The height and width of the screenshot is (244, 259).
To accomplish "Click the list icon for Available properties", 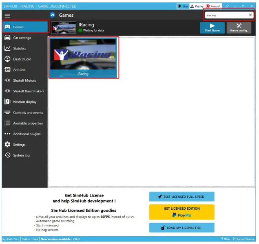I will pos(7,123).
